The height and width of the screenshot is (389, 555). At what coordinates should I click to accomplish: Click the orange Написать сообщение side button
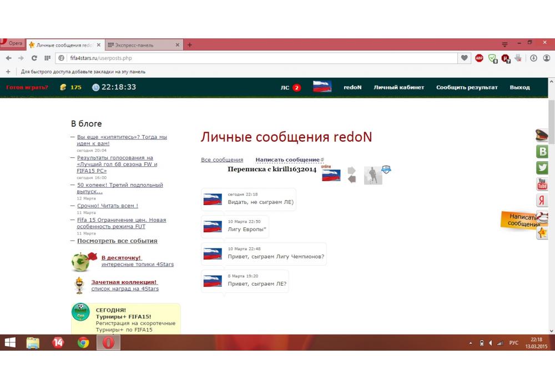pos(520,220)
